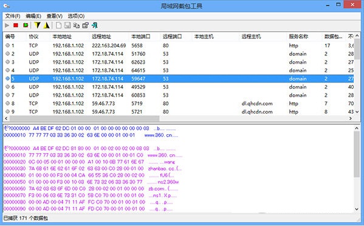
Task: Click the blue hex line starting 00000010
Action: (x=91, y=135)
